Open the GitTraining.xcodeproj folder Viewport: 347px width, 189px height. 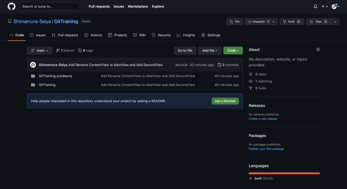55,76
